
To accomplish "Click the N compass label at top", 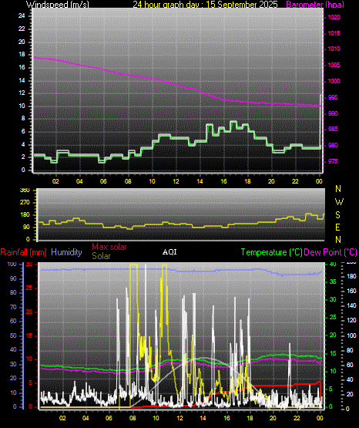I will coord(338,189).
